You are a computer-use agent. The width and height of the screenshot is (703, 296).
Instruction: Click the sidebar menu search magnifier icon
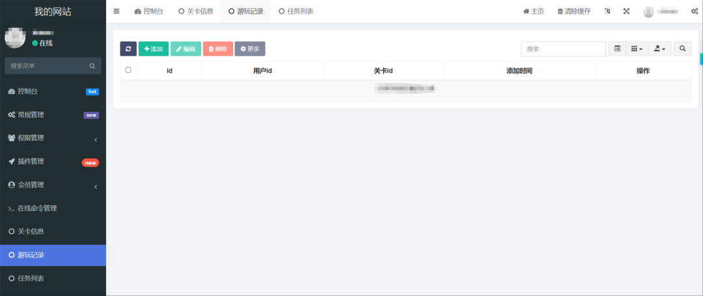[x=92, y=66]
